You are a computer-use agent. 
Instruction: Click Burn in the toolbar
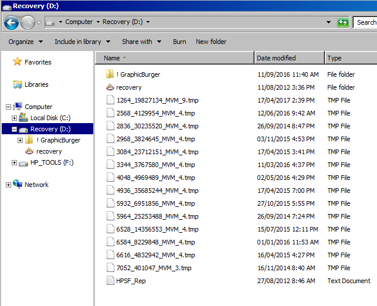179,42
